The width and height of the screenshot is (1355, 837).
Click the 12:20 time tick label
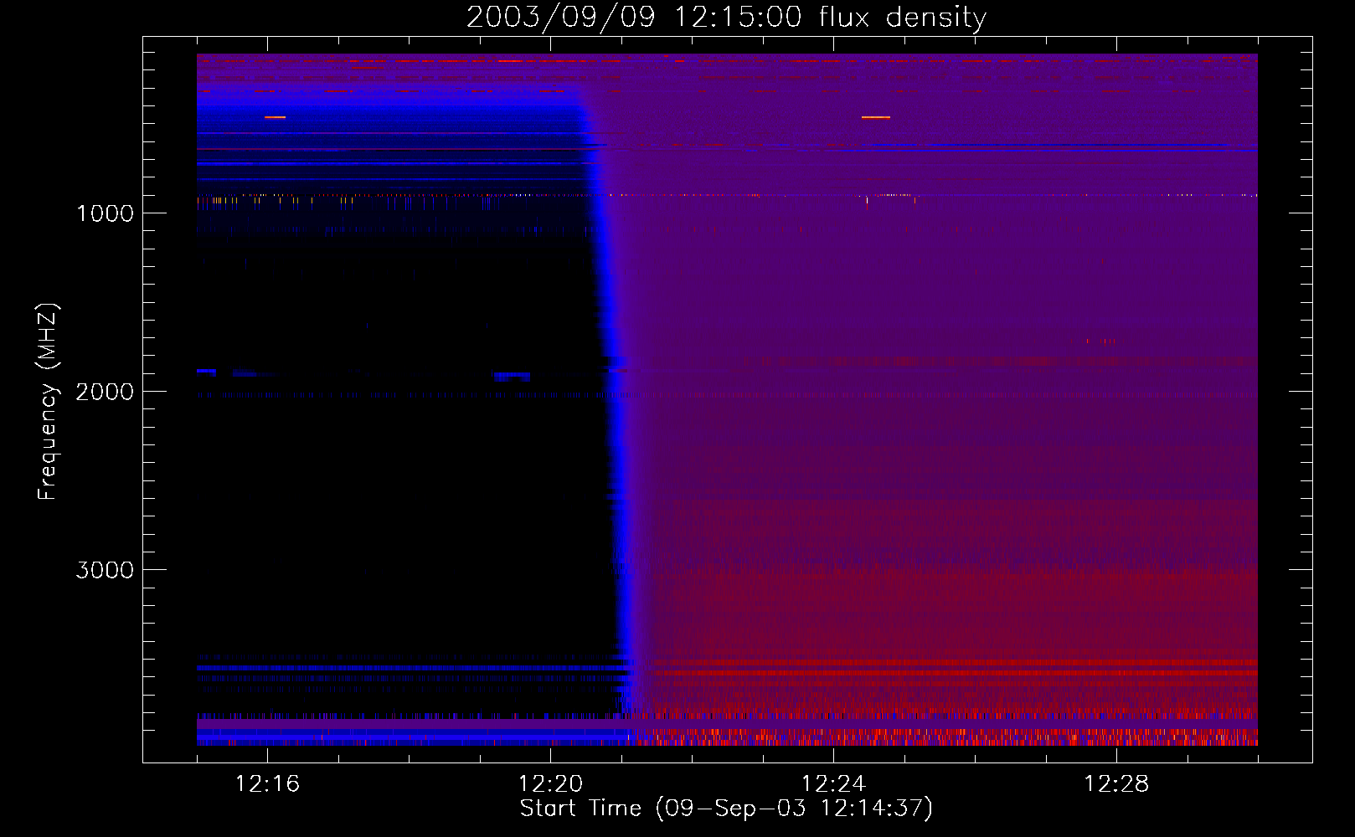coord(550,784)
